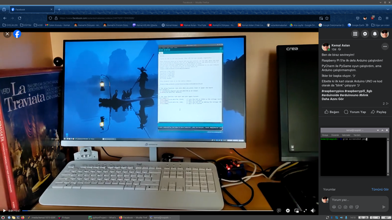Open Kemal Aslan's profile name link
Viewport: 392px width, 220px height.
click(341, 45)
